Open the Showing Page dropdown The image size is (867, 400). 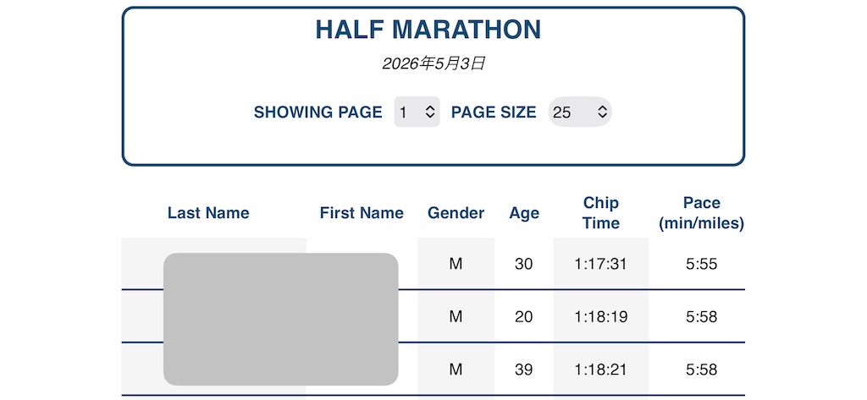(417, 112)
